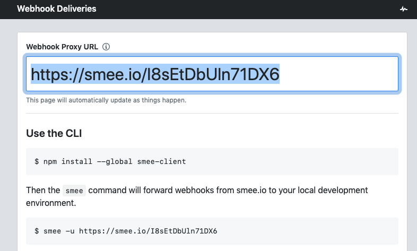Click the info icon beside Webhook Proxy URL

coord(106,47)
